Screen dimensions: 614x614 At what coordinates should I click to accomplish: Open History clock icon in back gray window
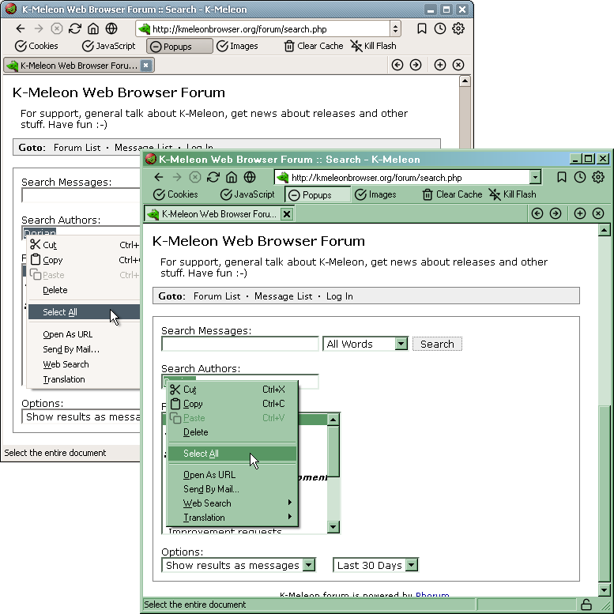pos(440,28)
